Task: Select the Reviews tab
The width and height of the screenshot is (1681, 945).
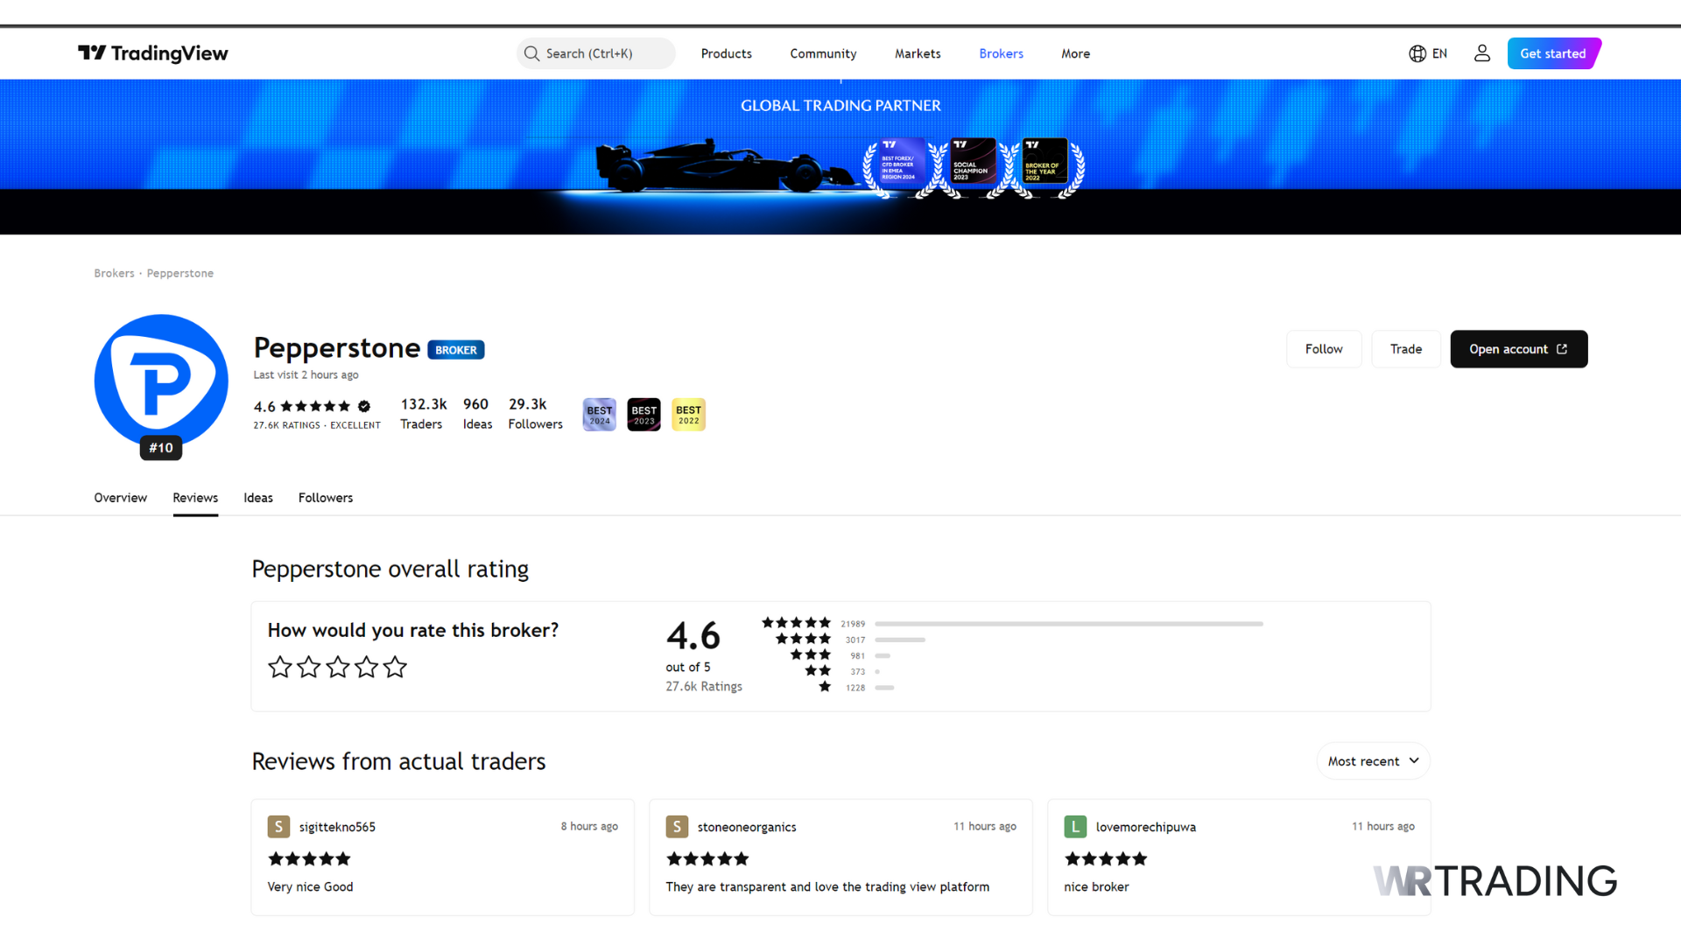Action: pos(195,498)
